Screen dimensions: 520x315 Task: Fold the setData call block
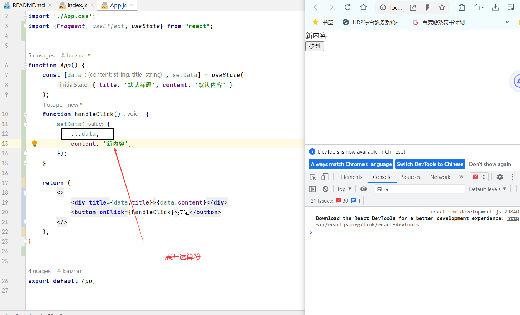pyautogui.click(x=25, y=124)
